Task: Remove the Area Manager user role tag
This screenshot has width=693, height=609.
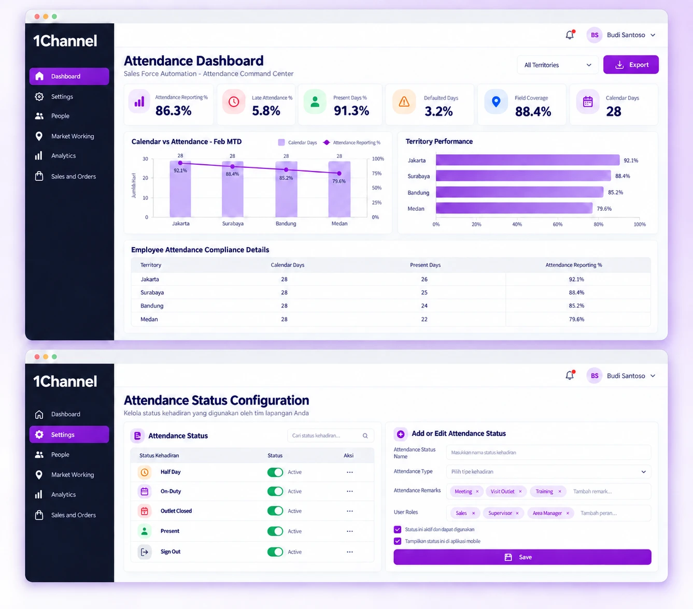Action: point(568,513)
